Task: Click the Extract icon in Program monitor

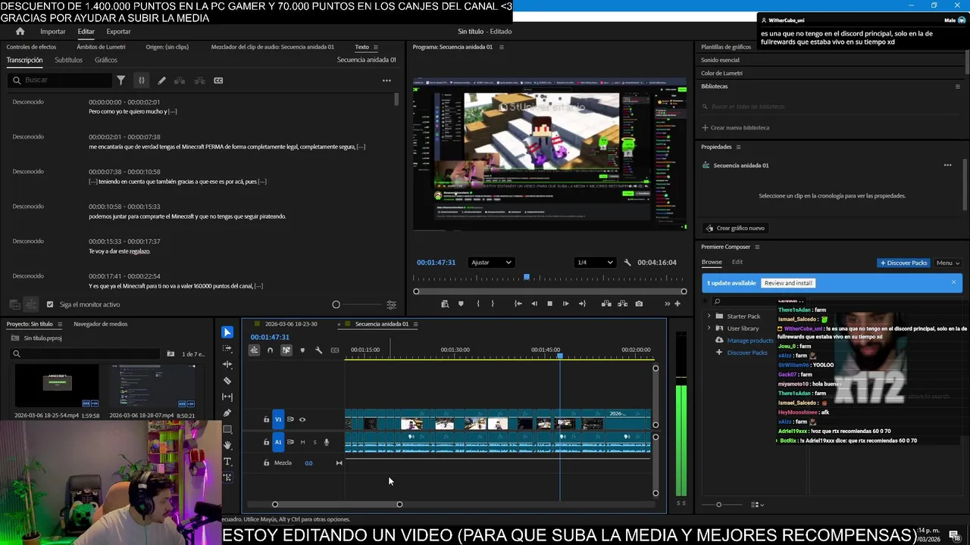Action: [x=622, y=304]
